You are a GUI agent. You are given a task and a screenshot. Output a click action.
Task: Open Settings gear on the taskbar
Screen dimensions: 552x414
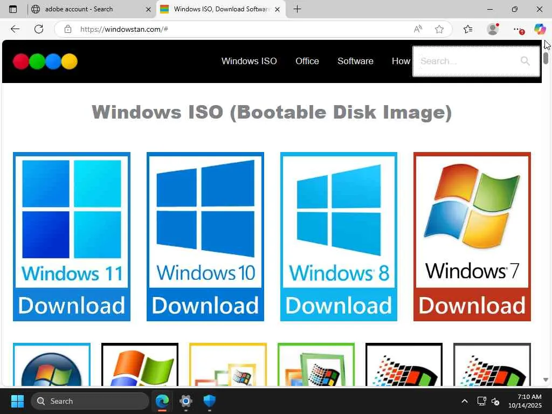pyautogui.click(x=185, y=401)
